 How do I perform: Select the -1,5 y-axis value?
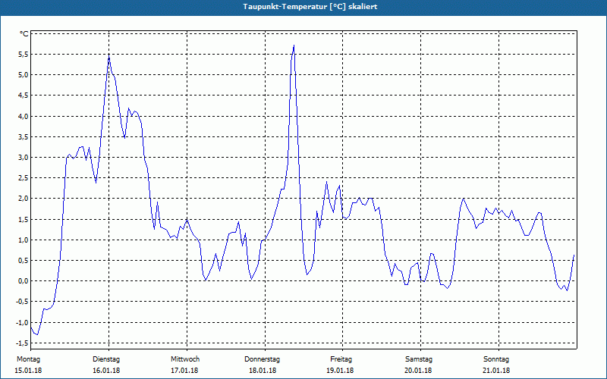[22, 343]
